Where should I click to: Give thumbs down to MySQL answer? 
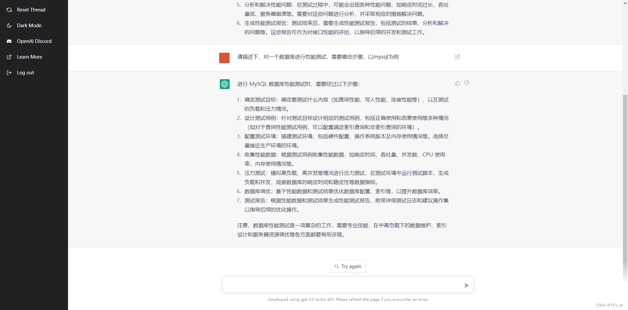pyautogui.click(x=467, y=83)
